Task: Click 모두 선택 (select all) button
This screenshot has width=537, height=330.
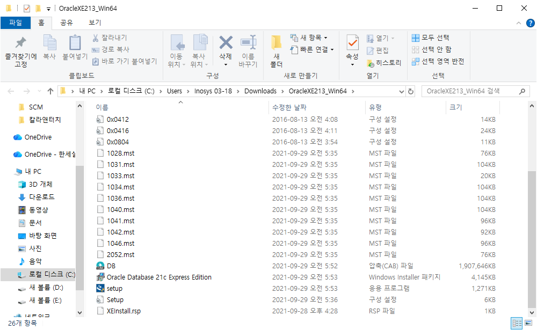Action: [x=431, y=38]
